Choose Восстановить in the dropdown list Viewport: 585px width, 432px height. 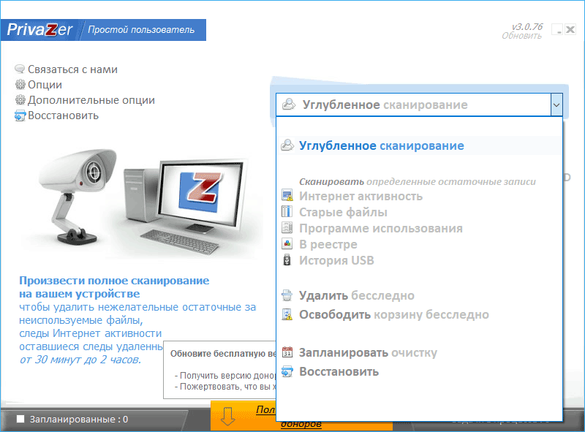[339, 371]
